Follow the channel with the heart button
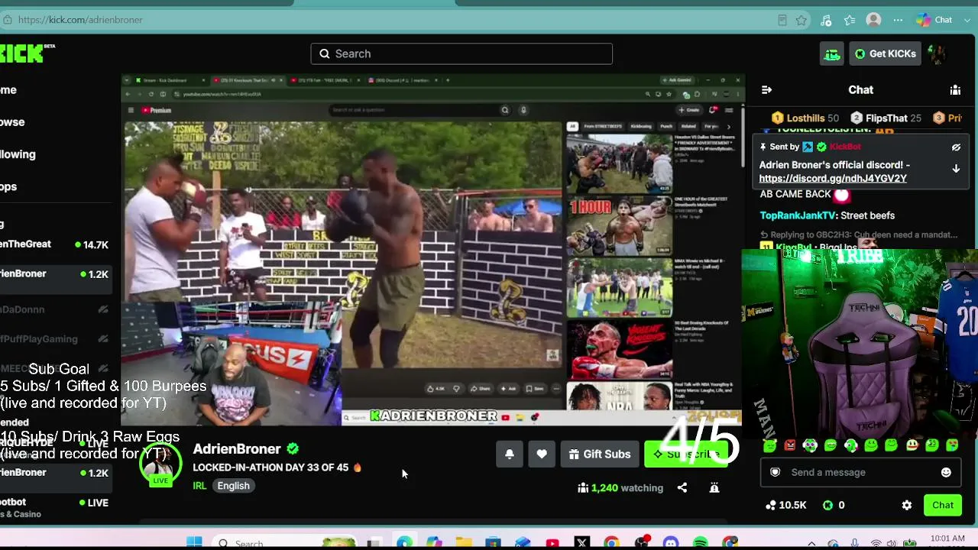The width and height of the screenshot is (978, 550). click(x=542, y=454)
